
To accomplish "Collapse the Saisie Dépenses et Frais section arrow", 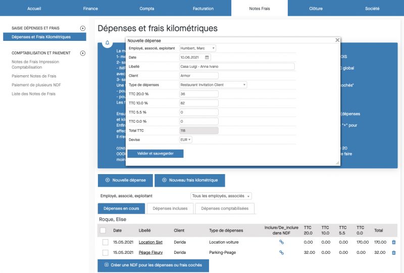I will (82, 28).
